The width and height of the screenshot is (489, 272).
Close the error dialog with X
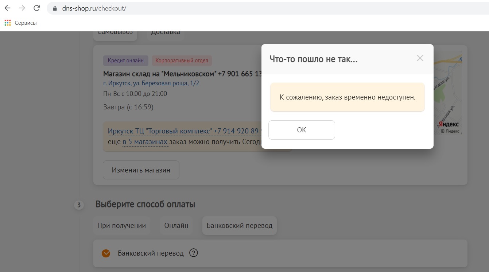click(x=420, y=58)
